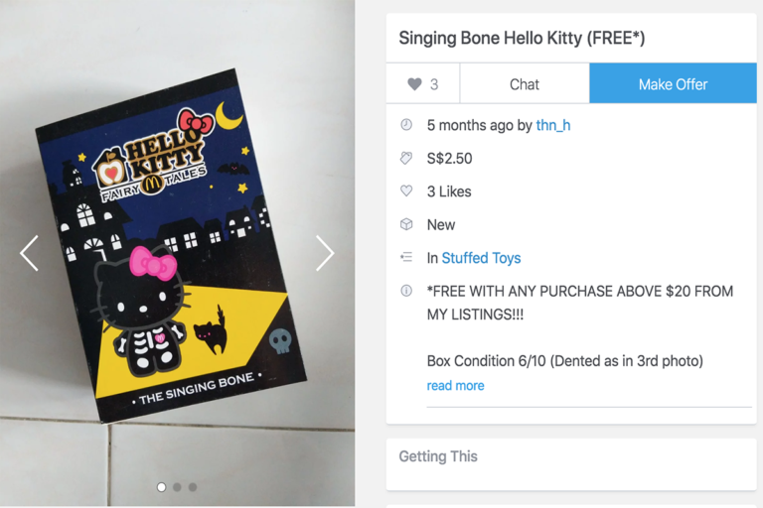
Task: Click the category list icon
Action: point(405,257)
